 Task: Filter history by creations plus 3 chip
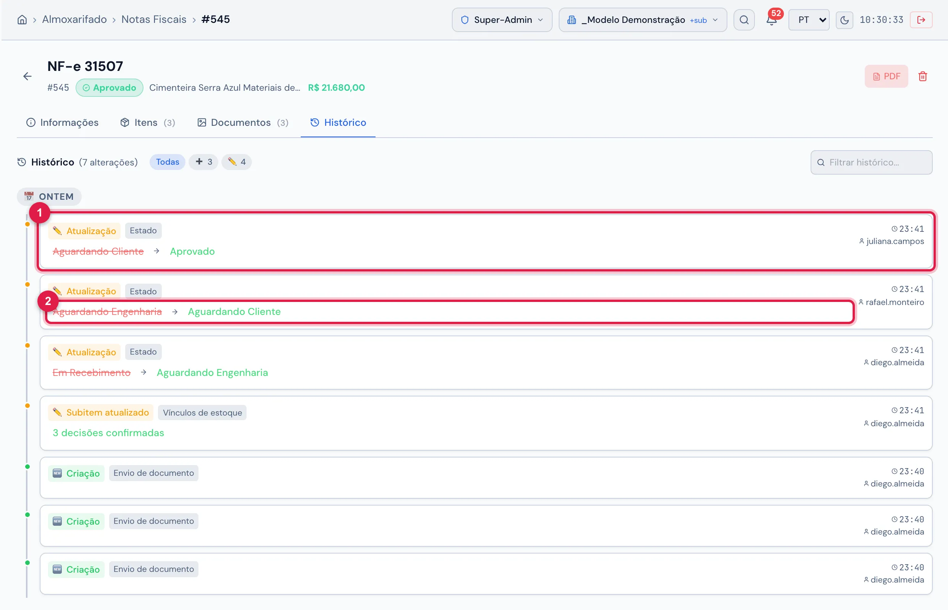tap(204, 162)
